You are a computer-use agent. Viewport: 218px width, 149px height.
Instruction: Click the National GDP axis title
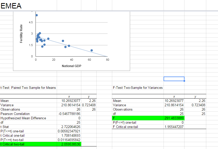71,66
